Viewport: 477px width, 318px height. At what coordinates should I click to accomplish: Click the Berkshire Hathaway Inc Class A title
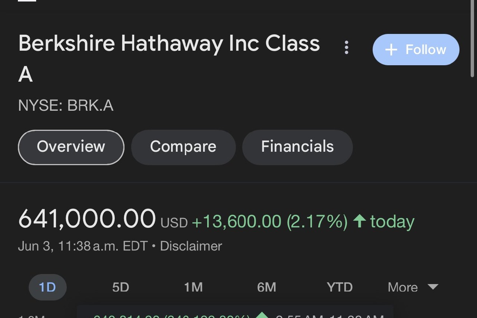pyautogui.click(x=169, y=44)
